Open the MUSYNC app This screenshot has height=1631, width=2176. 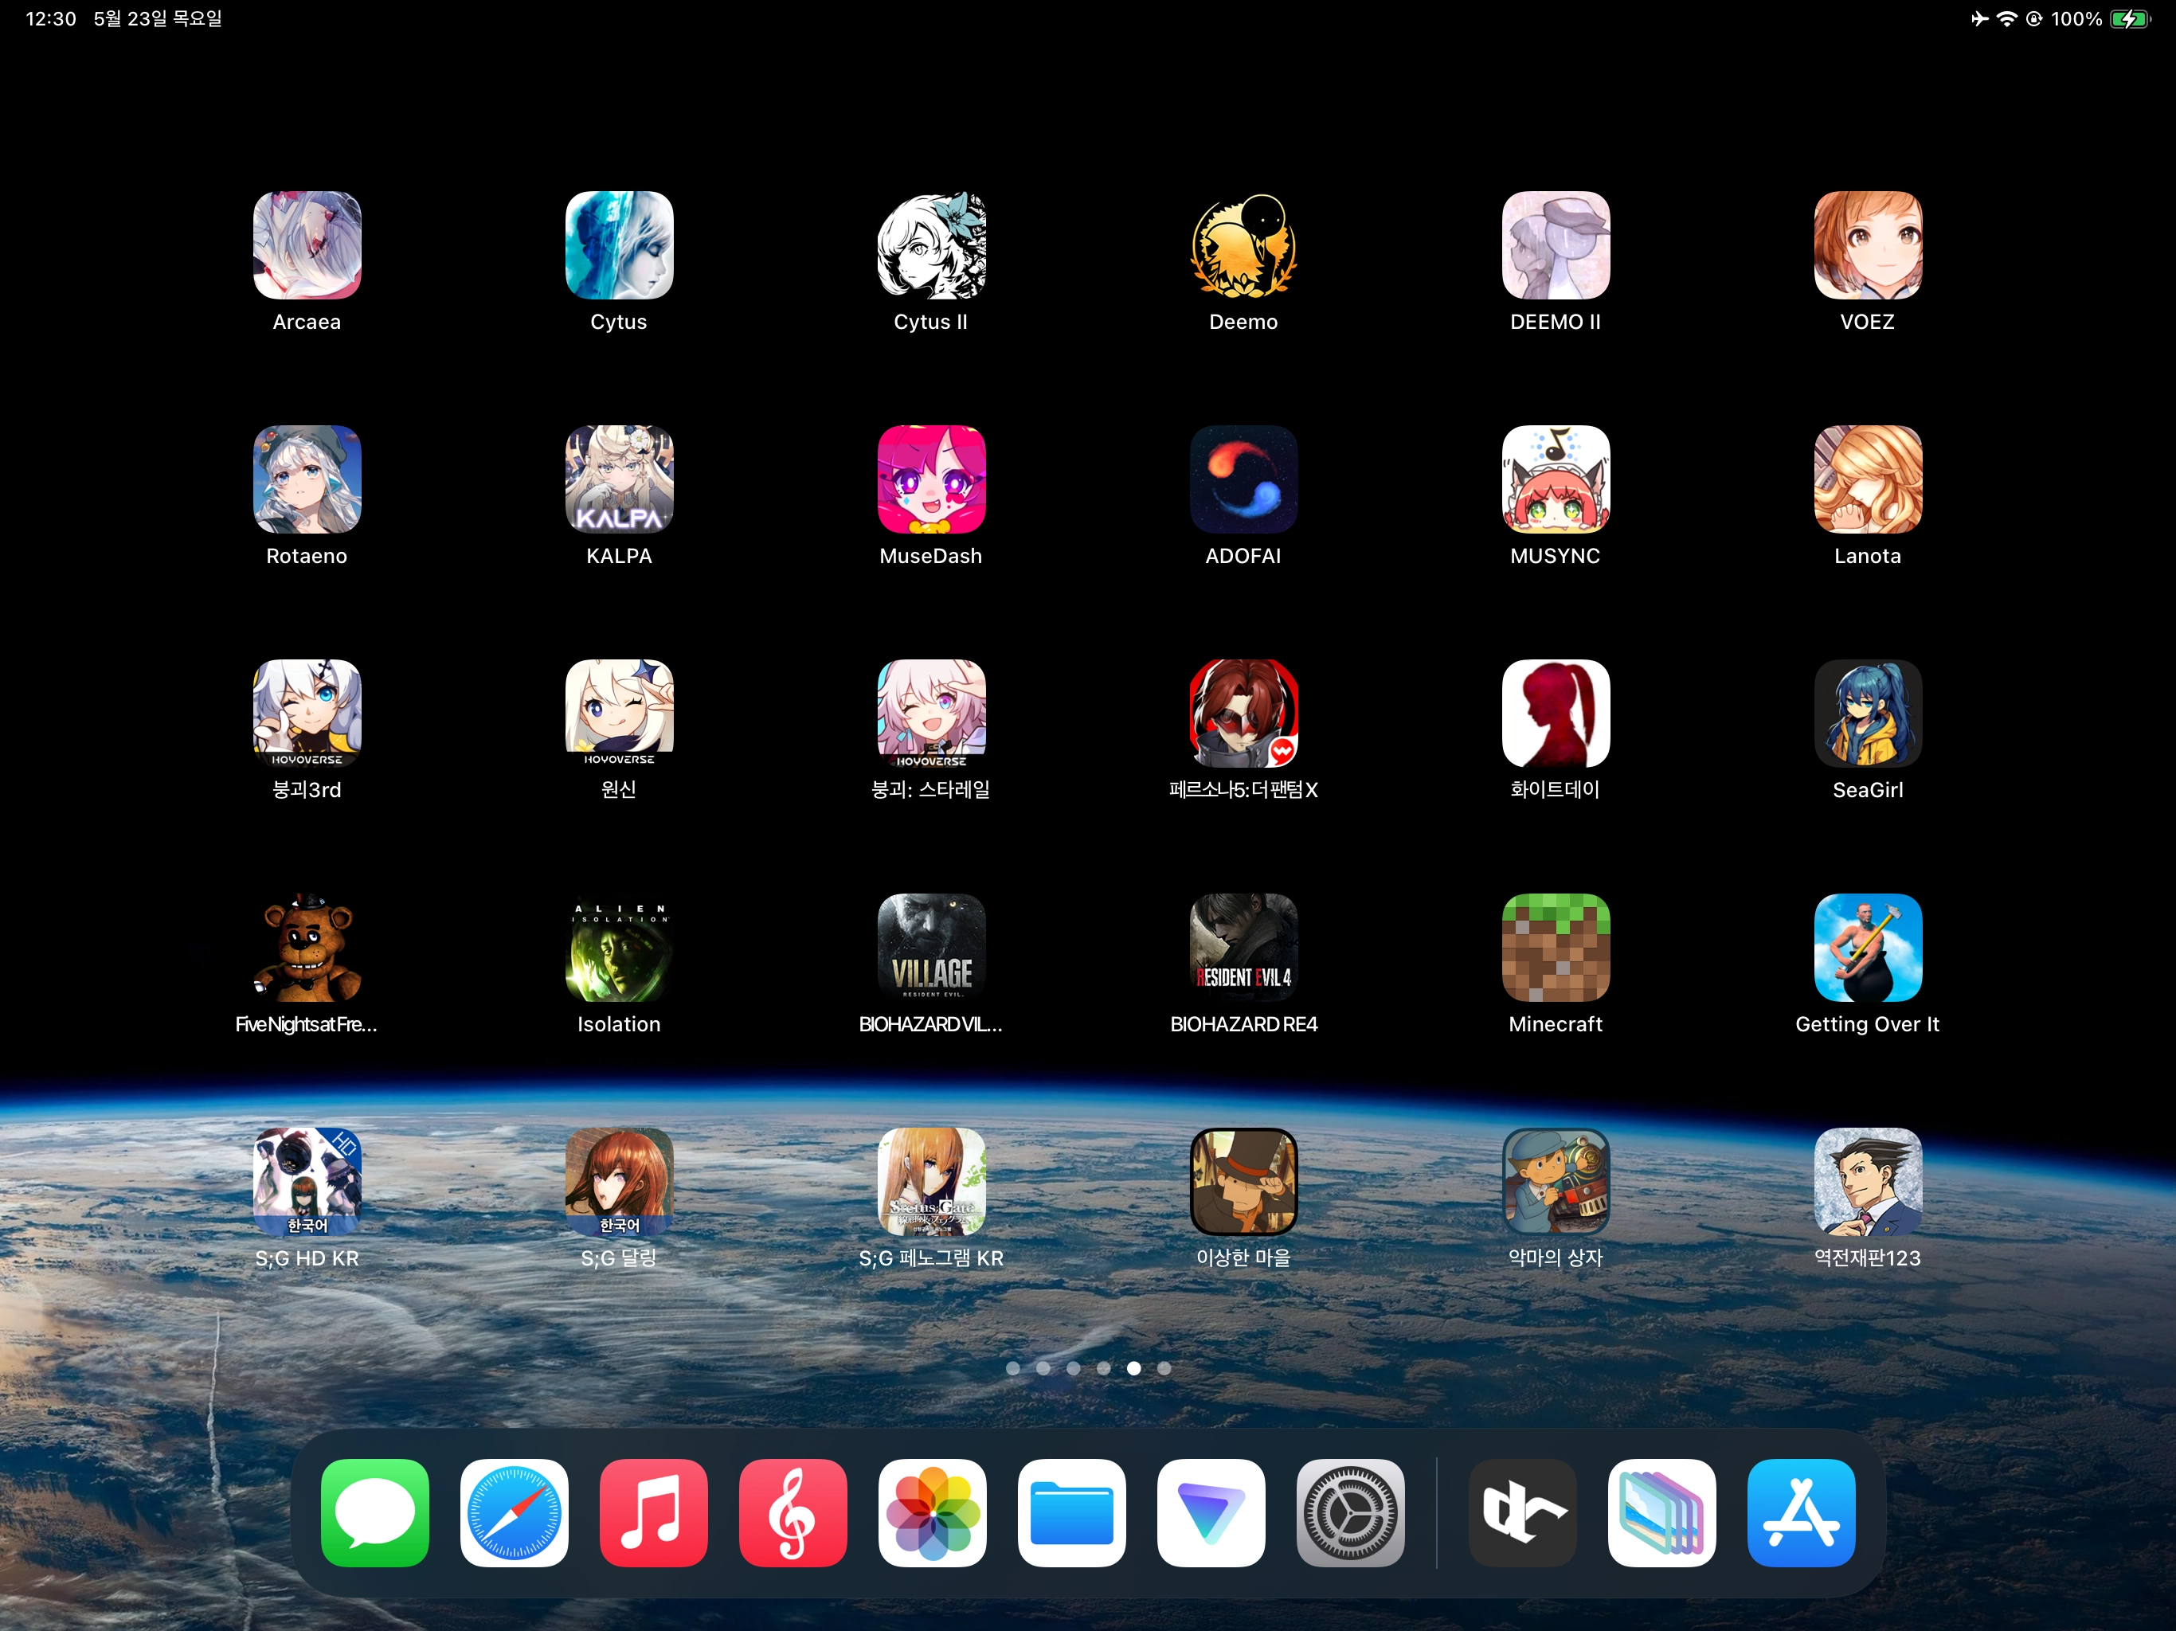point(1556,479)
